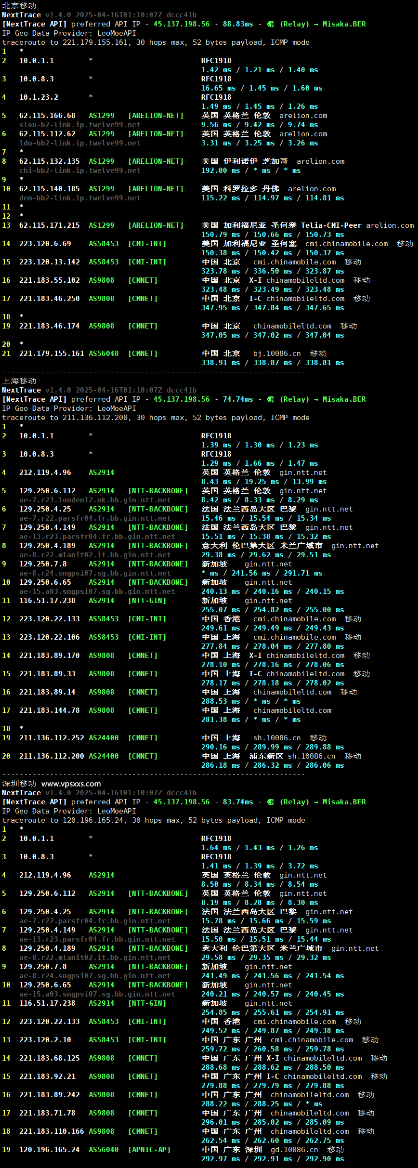This screenshot has height=1168, width=418.
Task: Click hop IP address 221.183.110.166
Action: (x=52, y=1131)
